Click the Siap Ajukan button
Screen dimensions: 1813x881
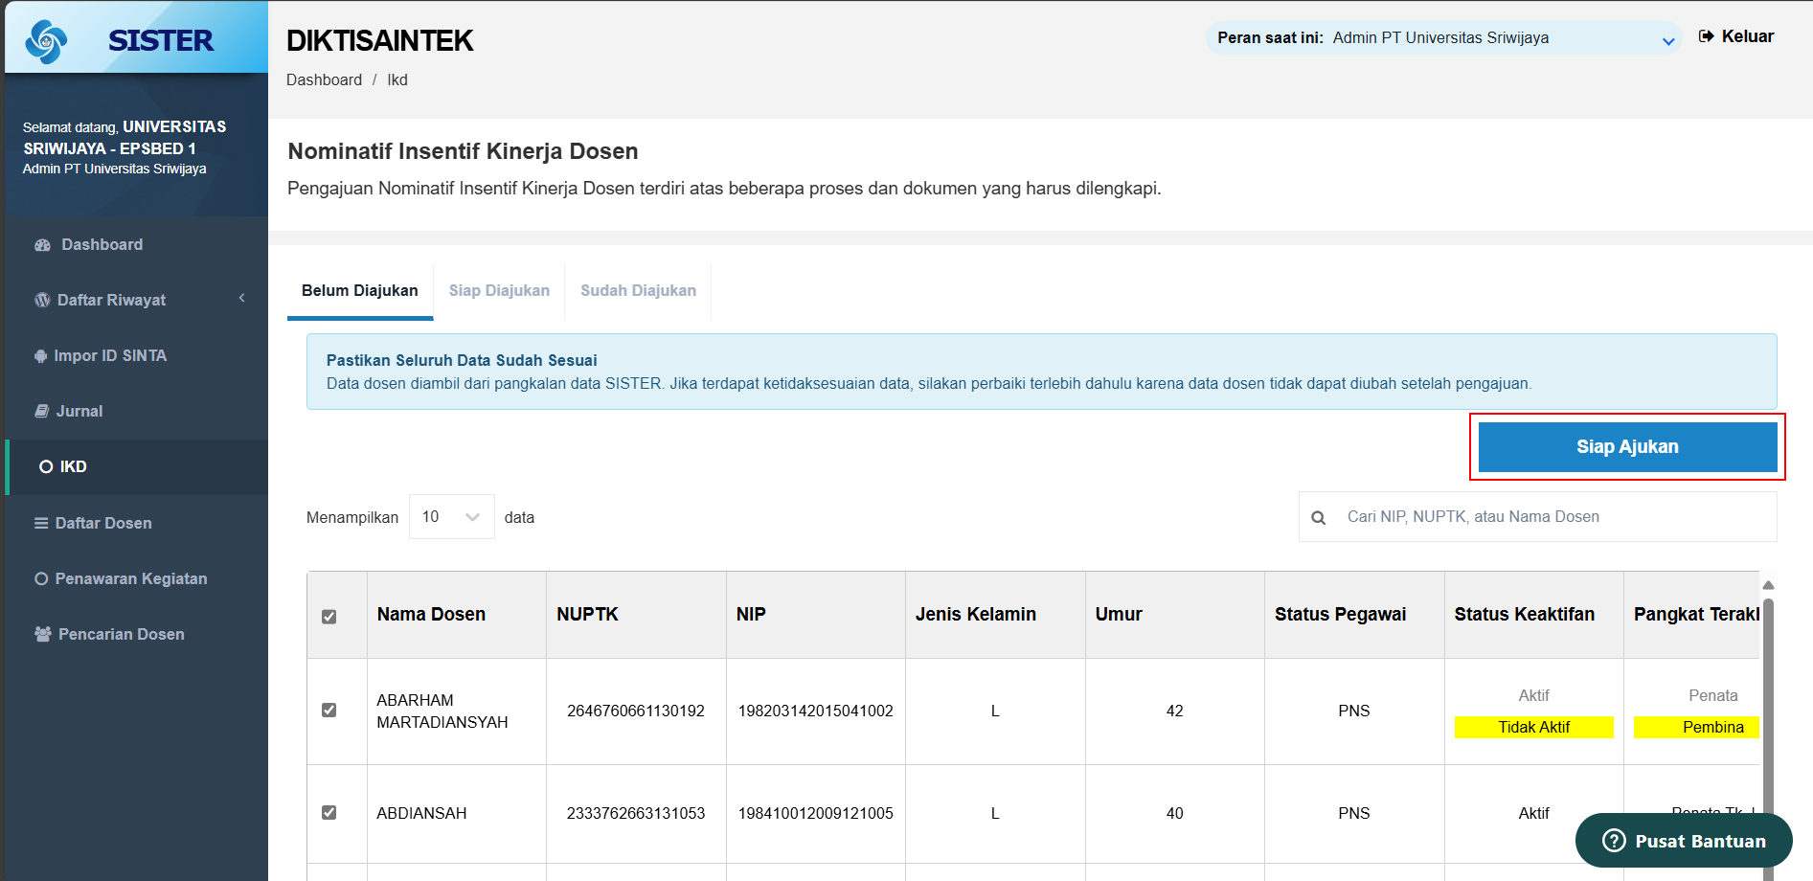pyautogui.click(x=1627, y=447)
